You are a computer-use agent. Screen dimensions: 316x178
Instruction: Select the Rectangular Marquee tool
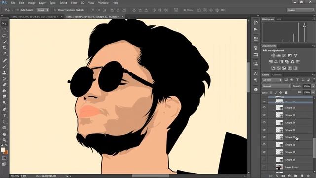[4, 30]
